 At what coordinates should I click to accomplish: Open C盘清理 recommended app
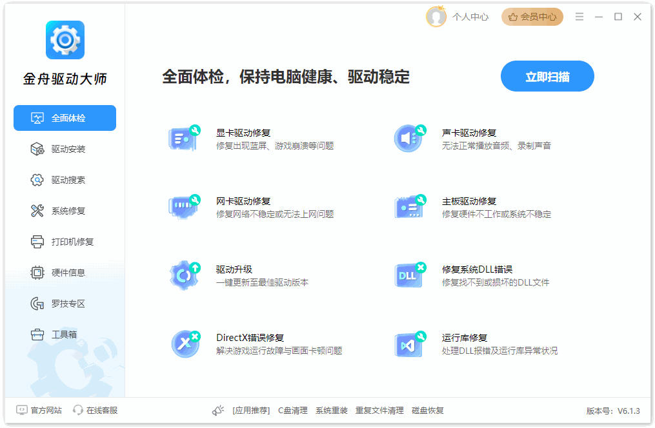pyautogui.click(x=293, y=411)
